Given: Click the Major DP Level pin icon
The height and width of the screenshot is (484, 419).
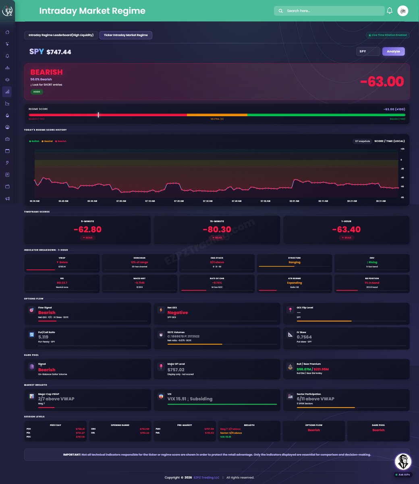Looking at the screenshot, I should coord(161,367).
